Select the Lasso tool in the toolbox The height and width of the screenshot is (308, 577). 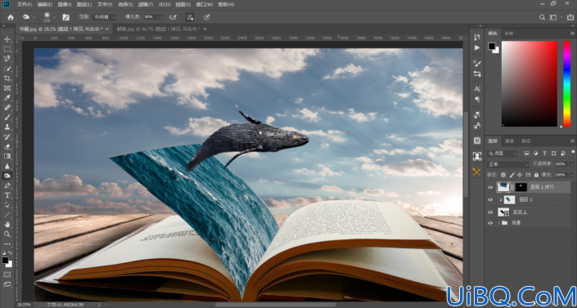click(7, 59)
